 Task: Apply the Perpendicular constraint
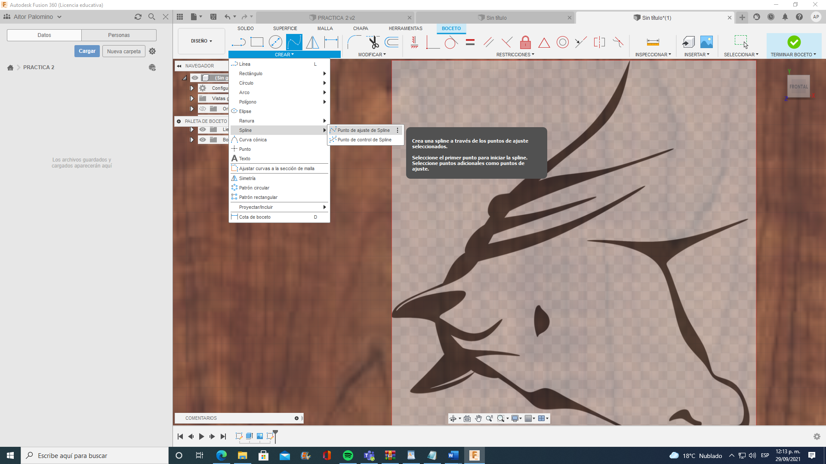[x=507, y=42]
